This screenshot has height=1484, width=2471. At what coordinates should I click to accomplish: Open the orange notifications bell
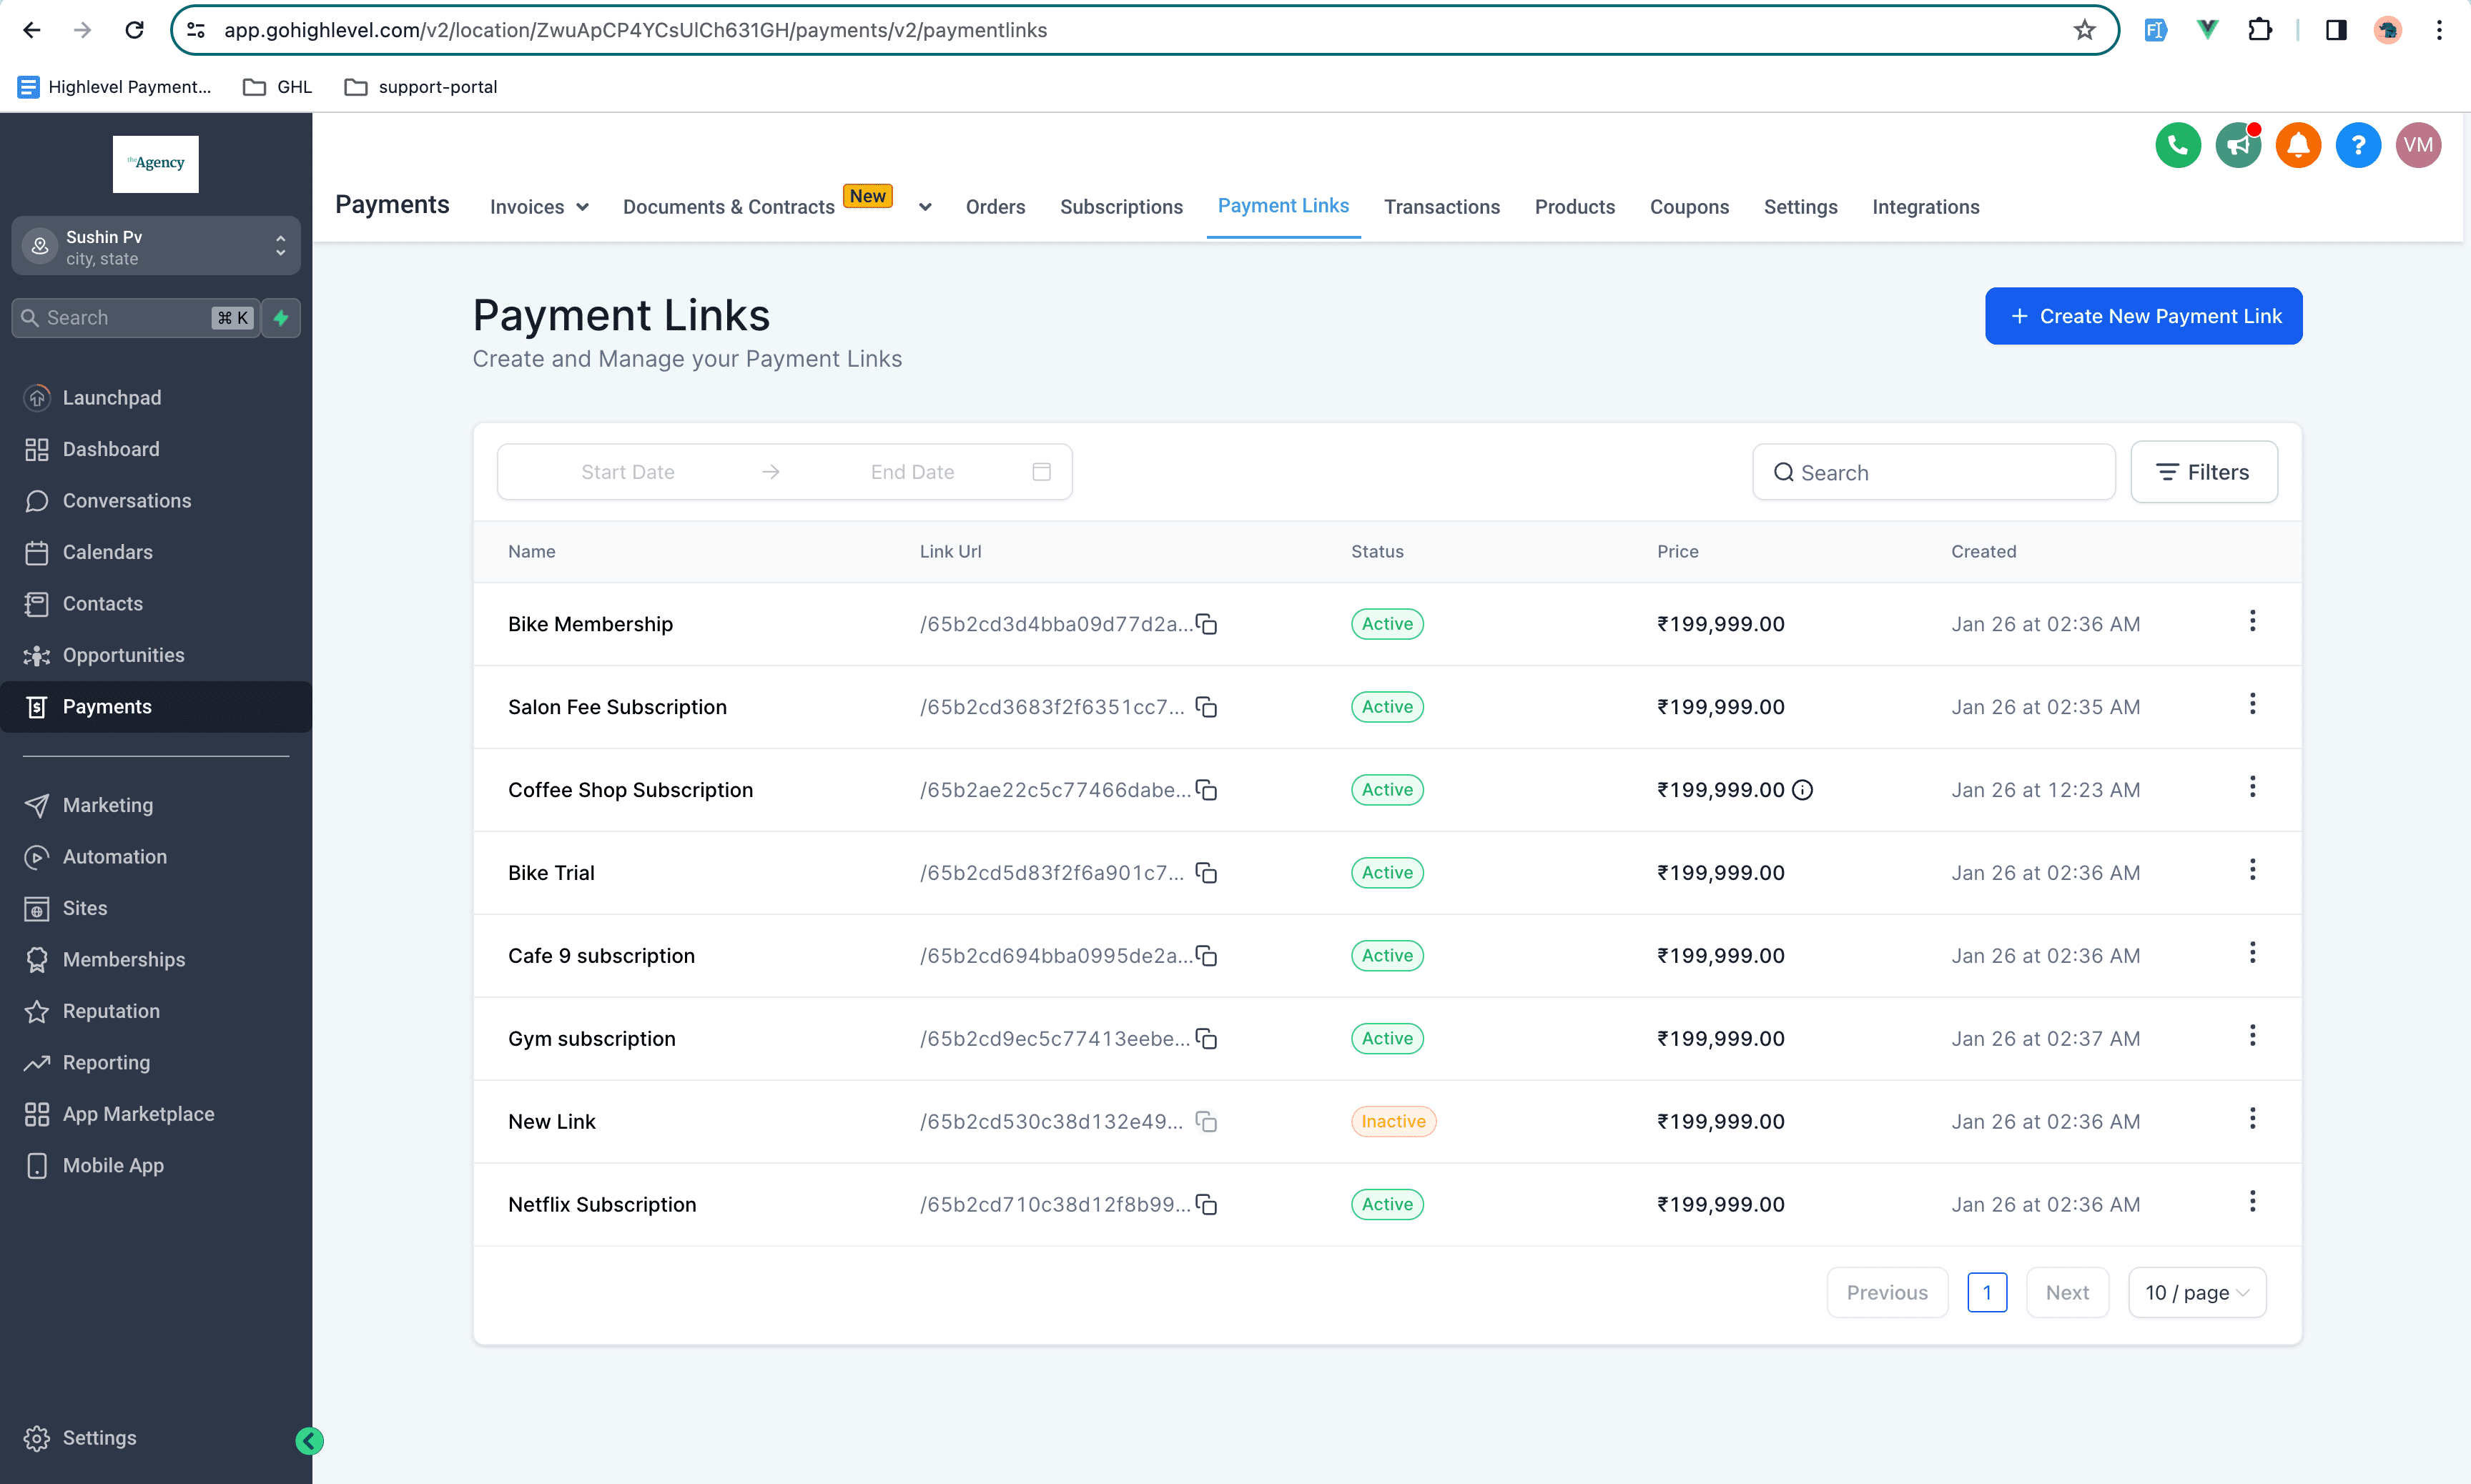click(2298, 146)
